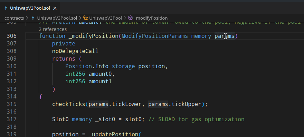Open the _modifyPosition breadcrumb symbol
This screenshot has height=137, width=304.
coord(151,18)
